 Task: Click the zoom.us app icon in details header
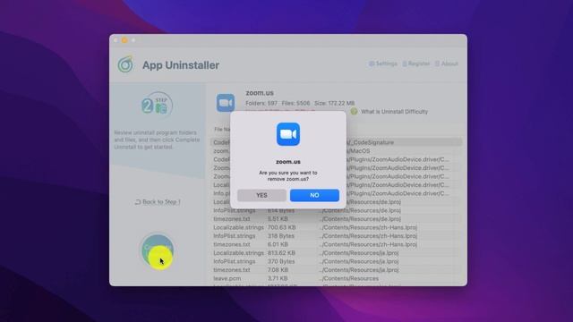click(226, 103)
